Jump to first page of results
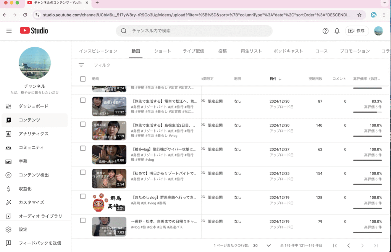The image size is (391, 252). (335, 246)
